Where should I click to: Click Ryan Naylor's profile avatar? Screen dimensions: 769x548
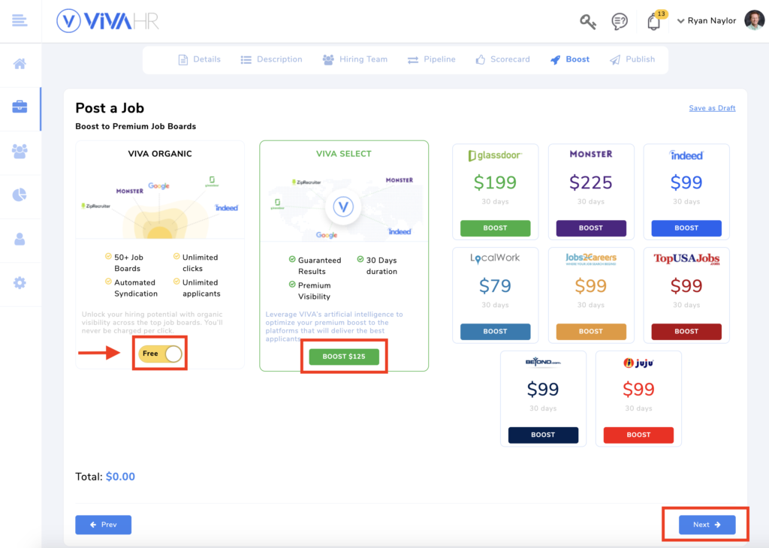click(754, 20)
